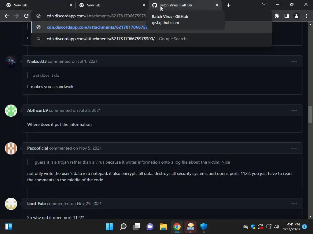Open options menu on Nielzo333's comment
313x234 pixels.
294,62
